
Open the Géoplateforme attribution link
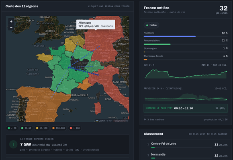click(x=121, y=121)
